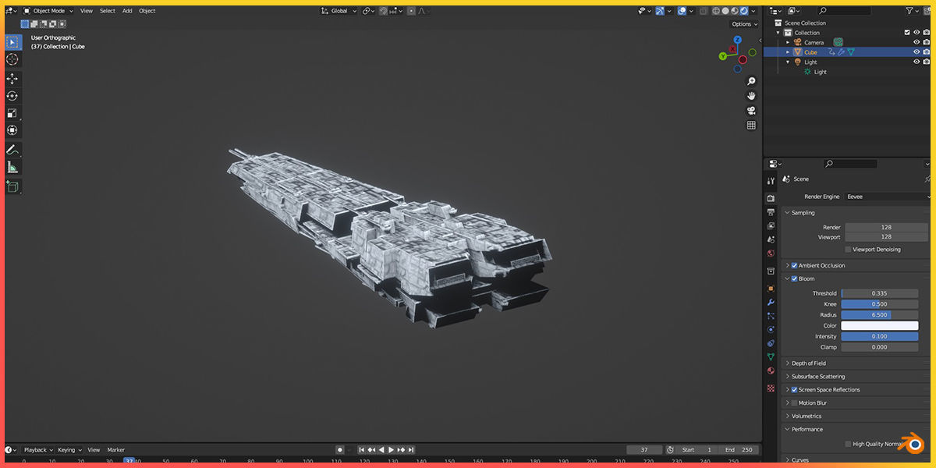Open the View menu in viewport header
The image size is (936, 468).
[87, 11]
